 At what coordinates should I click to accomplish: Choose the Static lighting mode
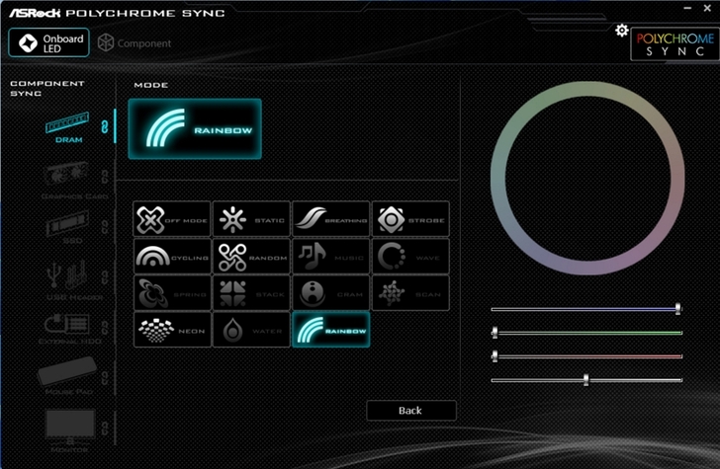coord(251,219)
